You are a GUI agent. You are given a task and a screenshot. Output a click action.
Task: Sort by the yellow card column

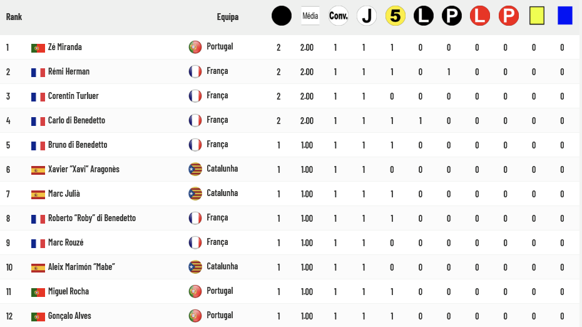(537, 16)
